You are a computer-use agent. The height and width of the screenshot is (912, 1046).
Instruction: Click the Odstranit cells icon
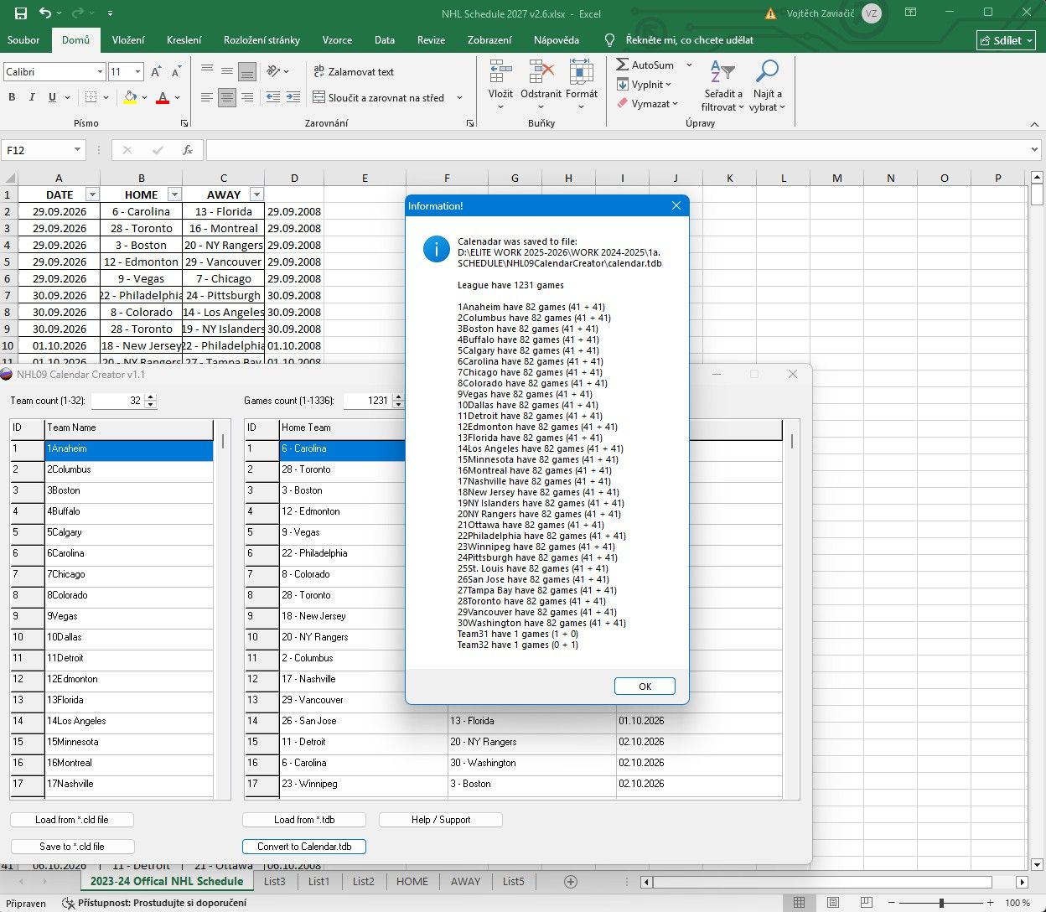(541, 74)
